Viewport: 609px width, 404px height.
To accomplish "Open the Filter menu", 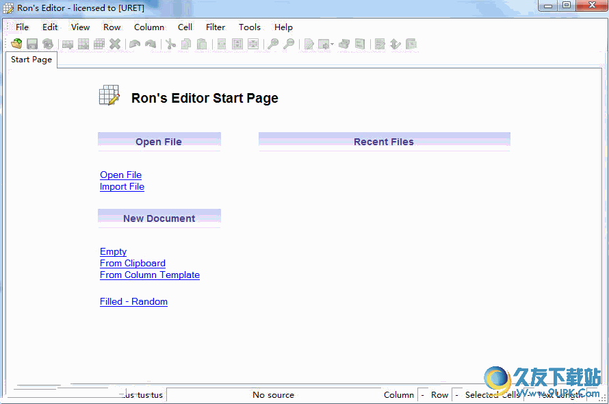I will 216,27.
